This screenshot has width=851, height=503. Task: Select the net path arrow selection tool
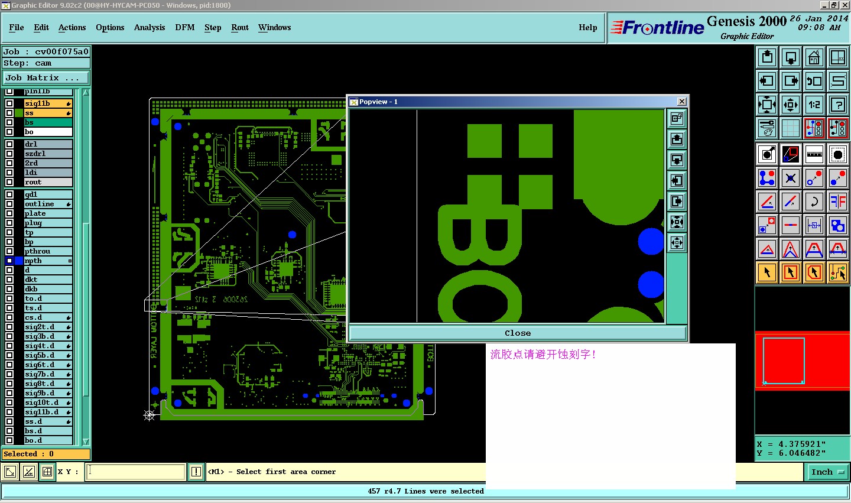[x=838, y=272]
